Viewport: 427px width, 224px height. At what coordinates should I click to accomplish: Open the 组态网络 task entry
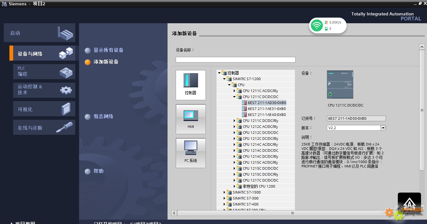pyautogui.click(x=103, y=117)
